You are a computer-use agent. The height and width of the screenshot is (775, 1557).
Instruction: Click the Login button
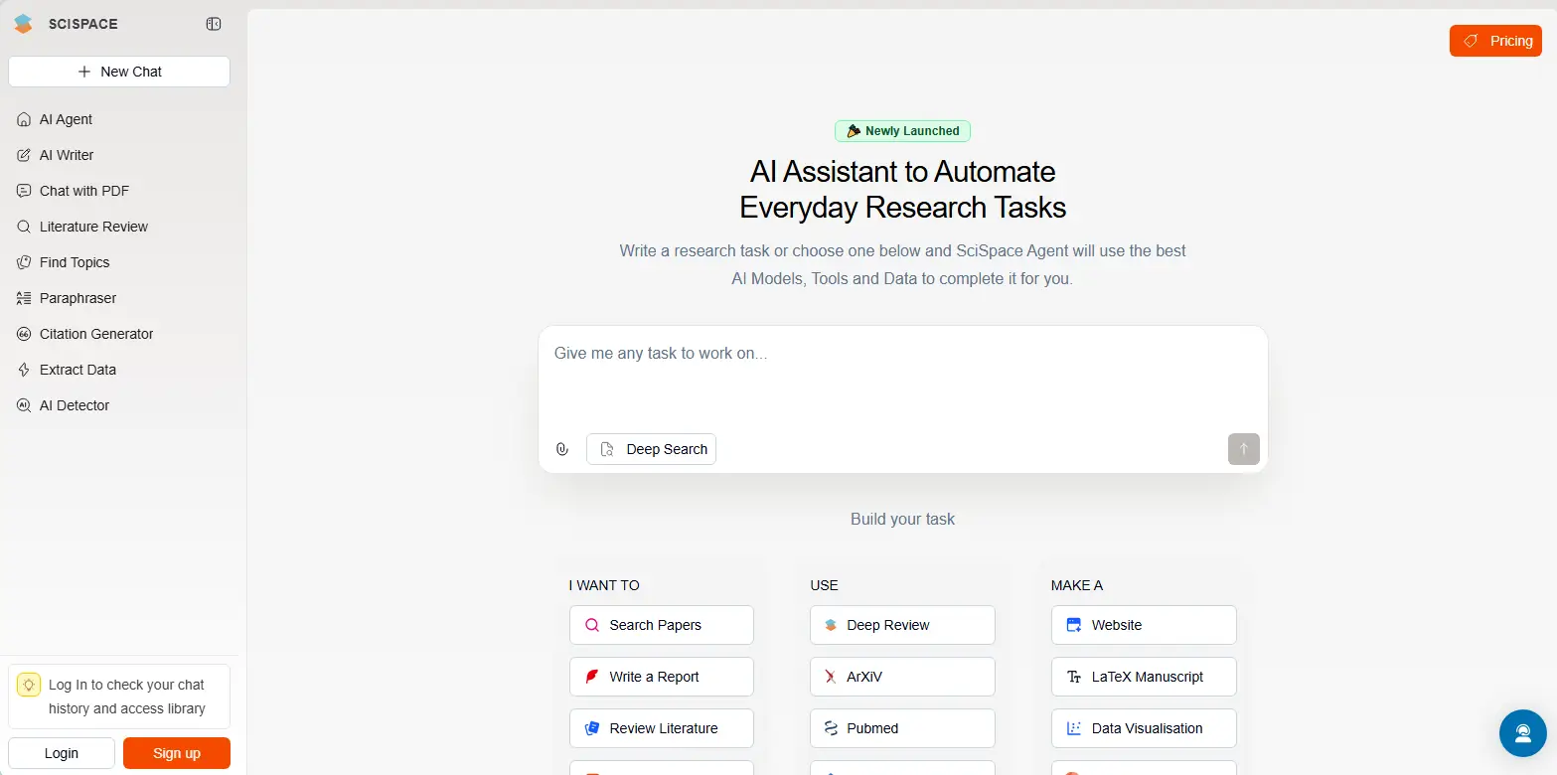coord(62,753)
